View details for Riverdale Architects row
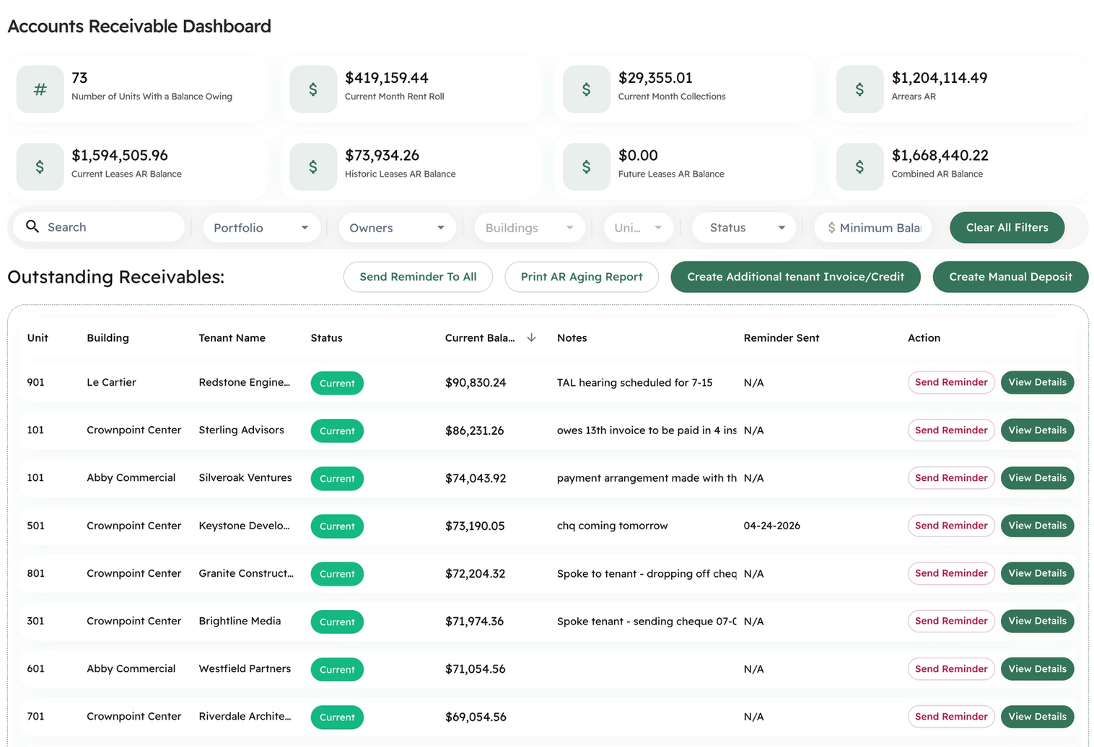Screen dimensions: 1094x747 1037,717
